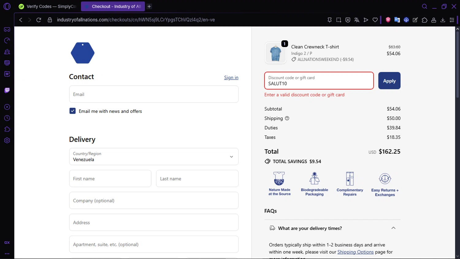Open the downloads icon
The width and height of the screenshot is (460, 259).
click(x=443, y=20)
